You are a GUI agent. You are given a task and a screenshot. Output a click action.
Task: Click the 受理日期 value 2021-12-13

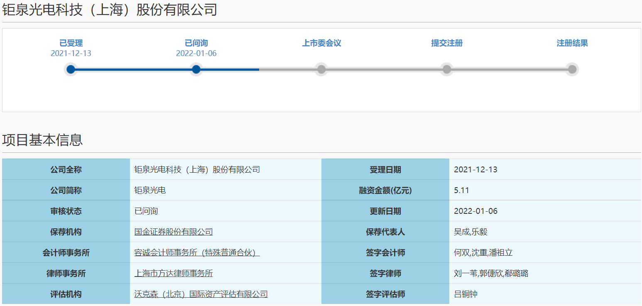(x=475, y=170)
